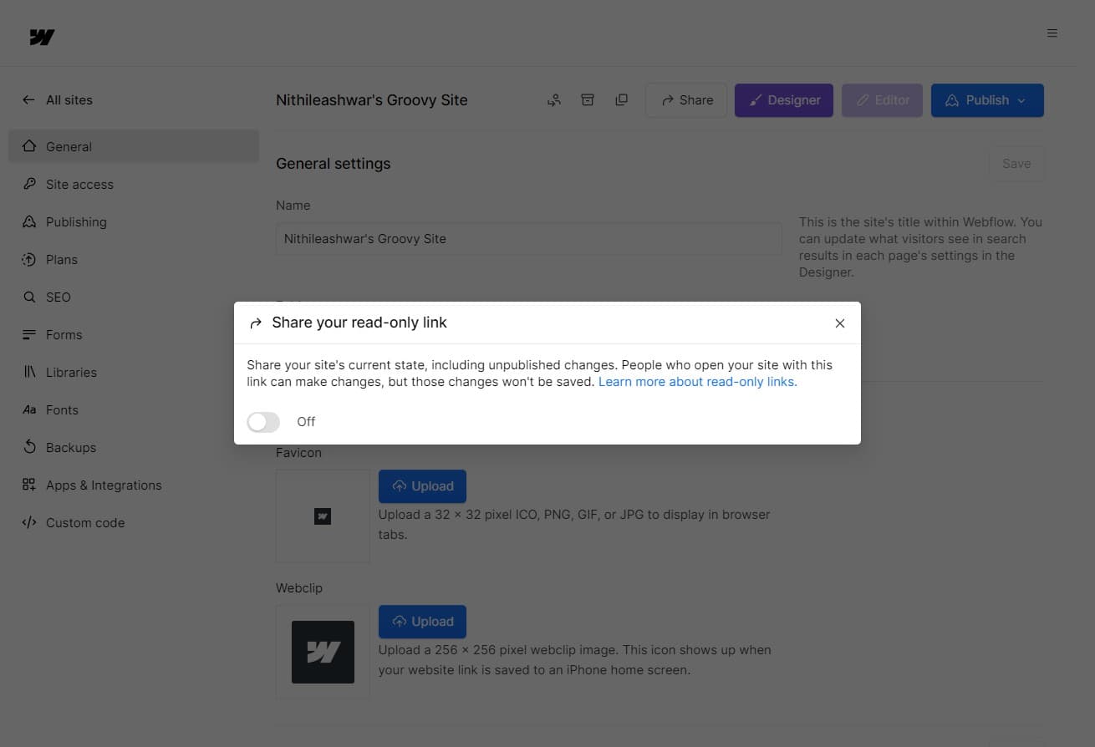Screen dimensions: 1095x747
Task: Select the SEO magnifier icon in the sidebar
Action: coord(28,297)
